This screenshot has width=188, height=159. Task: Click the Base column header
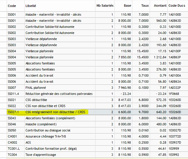tap(127, 6)
